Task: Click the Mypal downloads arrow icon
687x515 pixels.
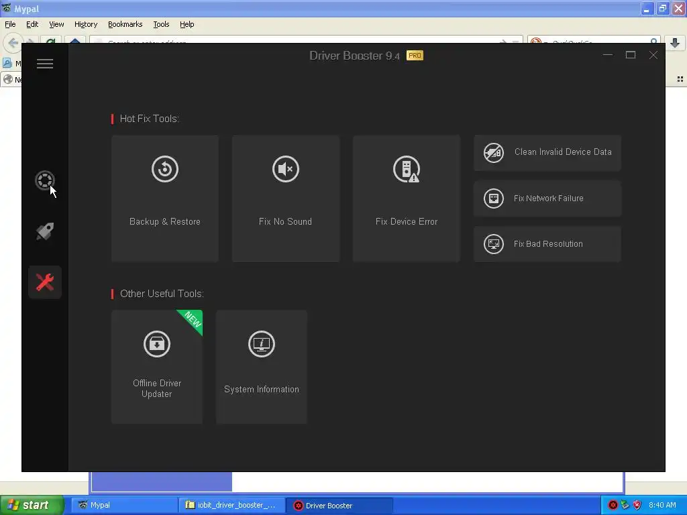Action: tap(675, 42)
